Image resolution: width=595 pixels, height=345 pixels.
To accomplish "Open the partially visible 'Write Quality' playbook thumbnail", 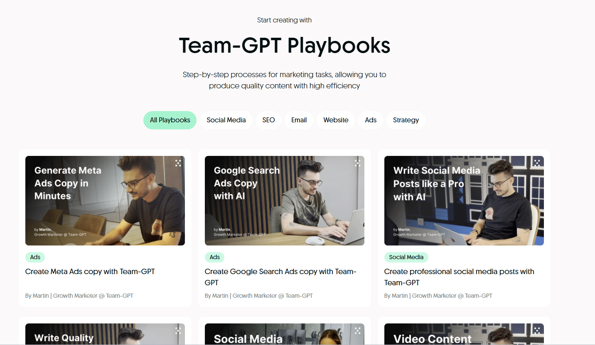I will 105,334.
